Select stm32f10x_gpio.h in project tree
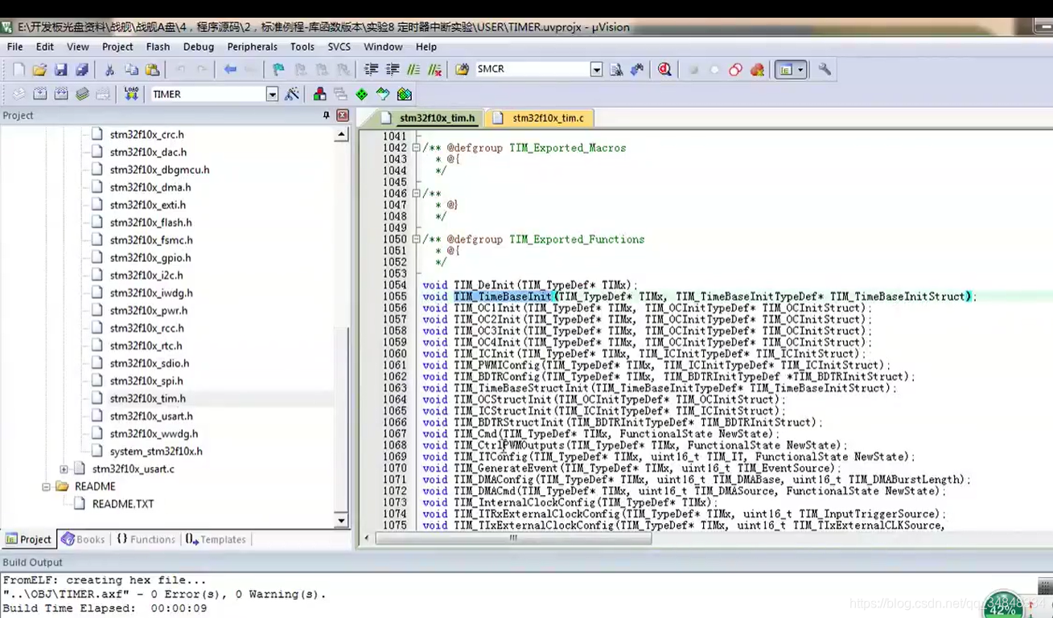 coord(150,258)
